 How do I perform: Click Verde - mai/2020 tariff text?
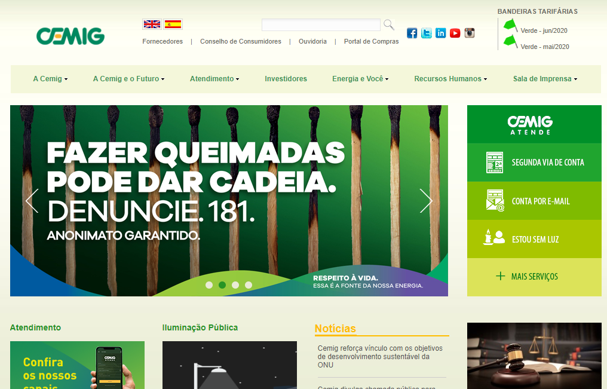click(x=545, y=47)
